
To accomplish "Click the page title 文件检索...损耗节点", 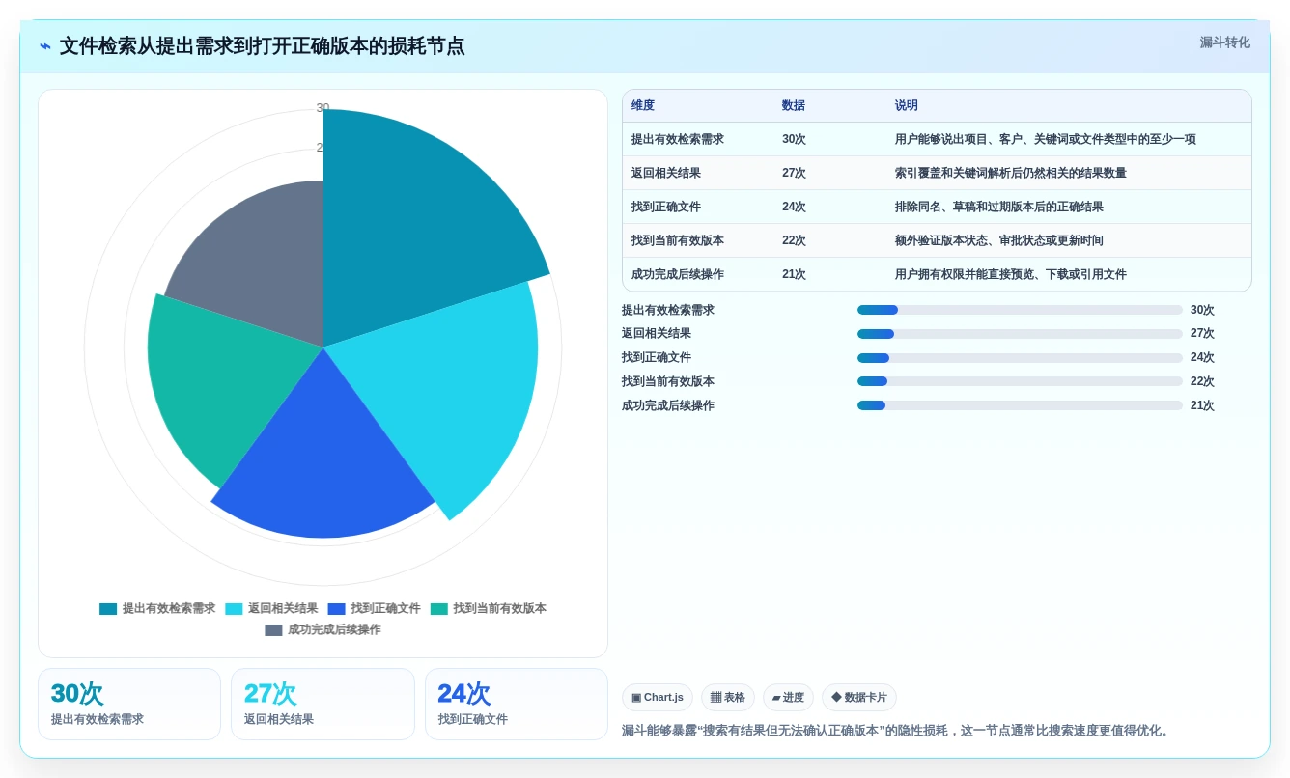I will pyautogui.click(x=262, y=45).
